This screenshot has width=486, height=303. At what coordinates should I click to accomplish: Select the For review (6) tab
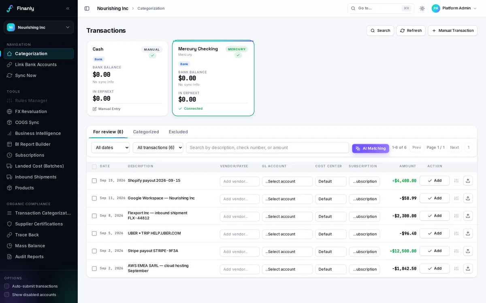(x=108, y=132)
